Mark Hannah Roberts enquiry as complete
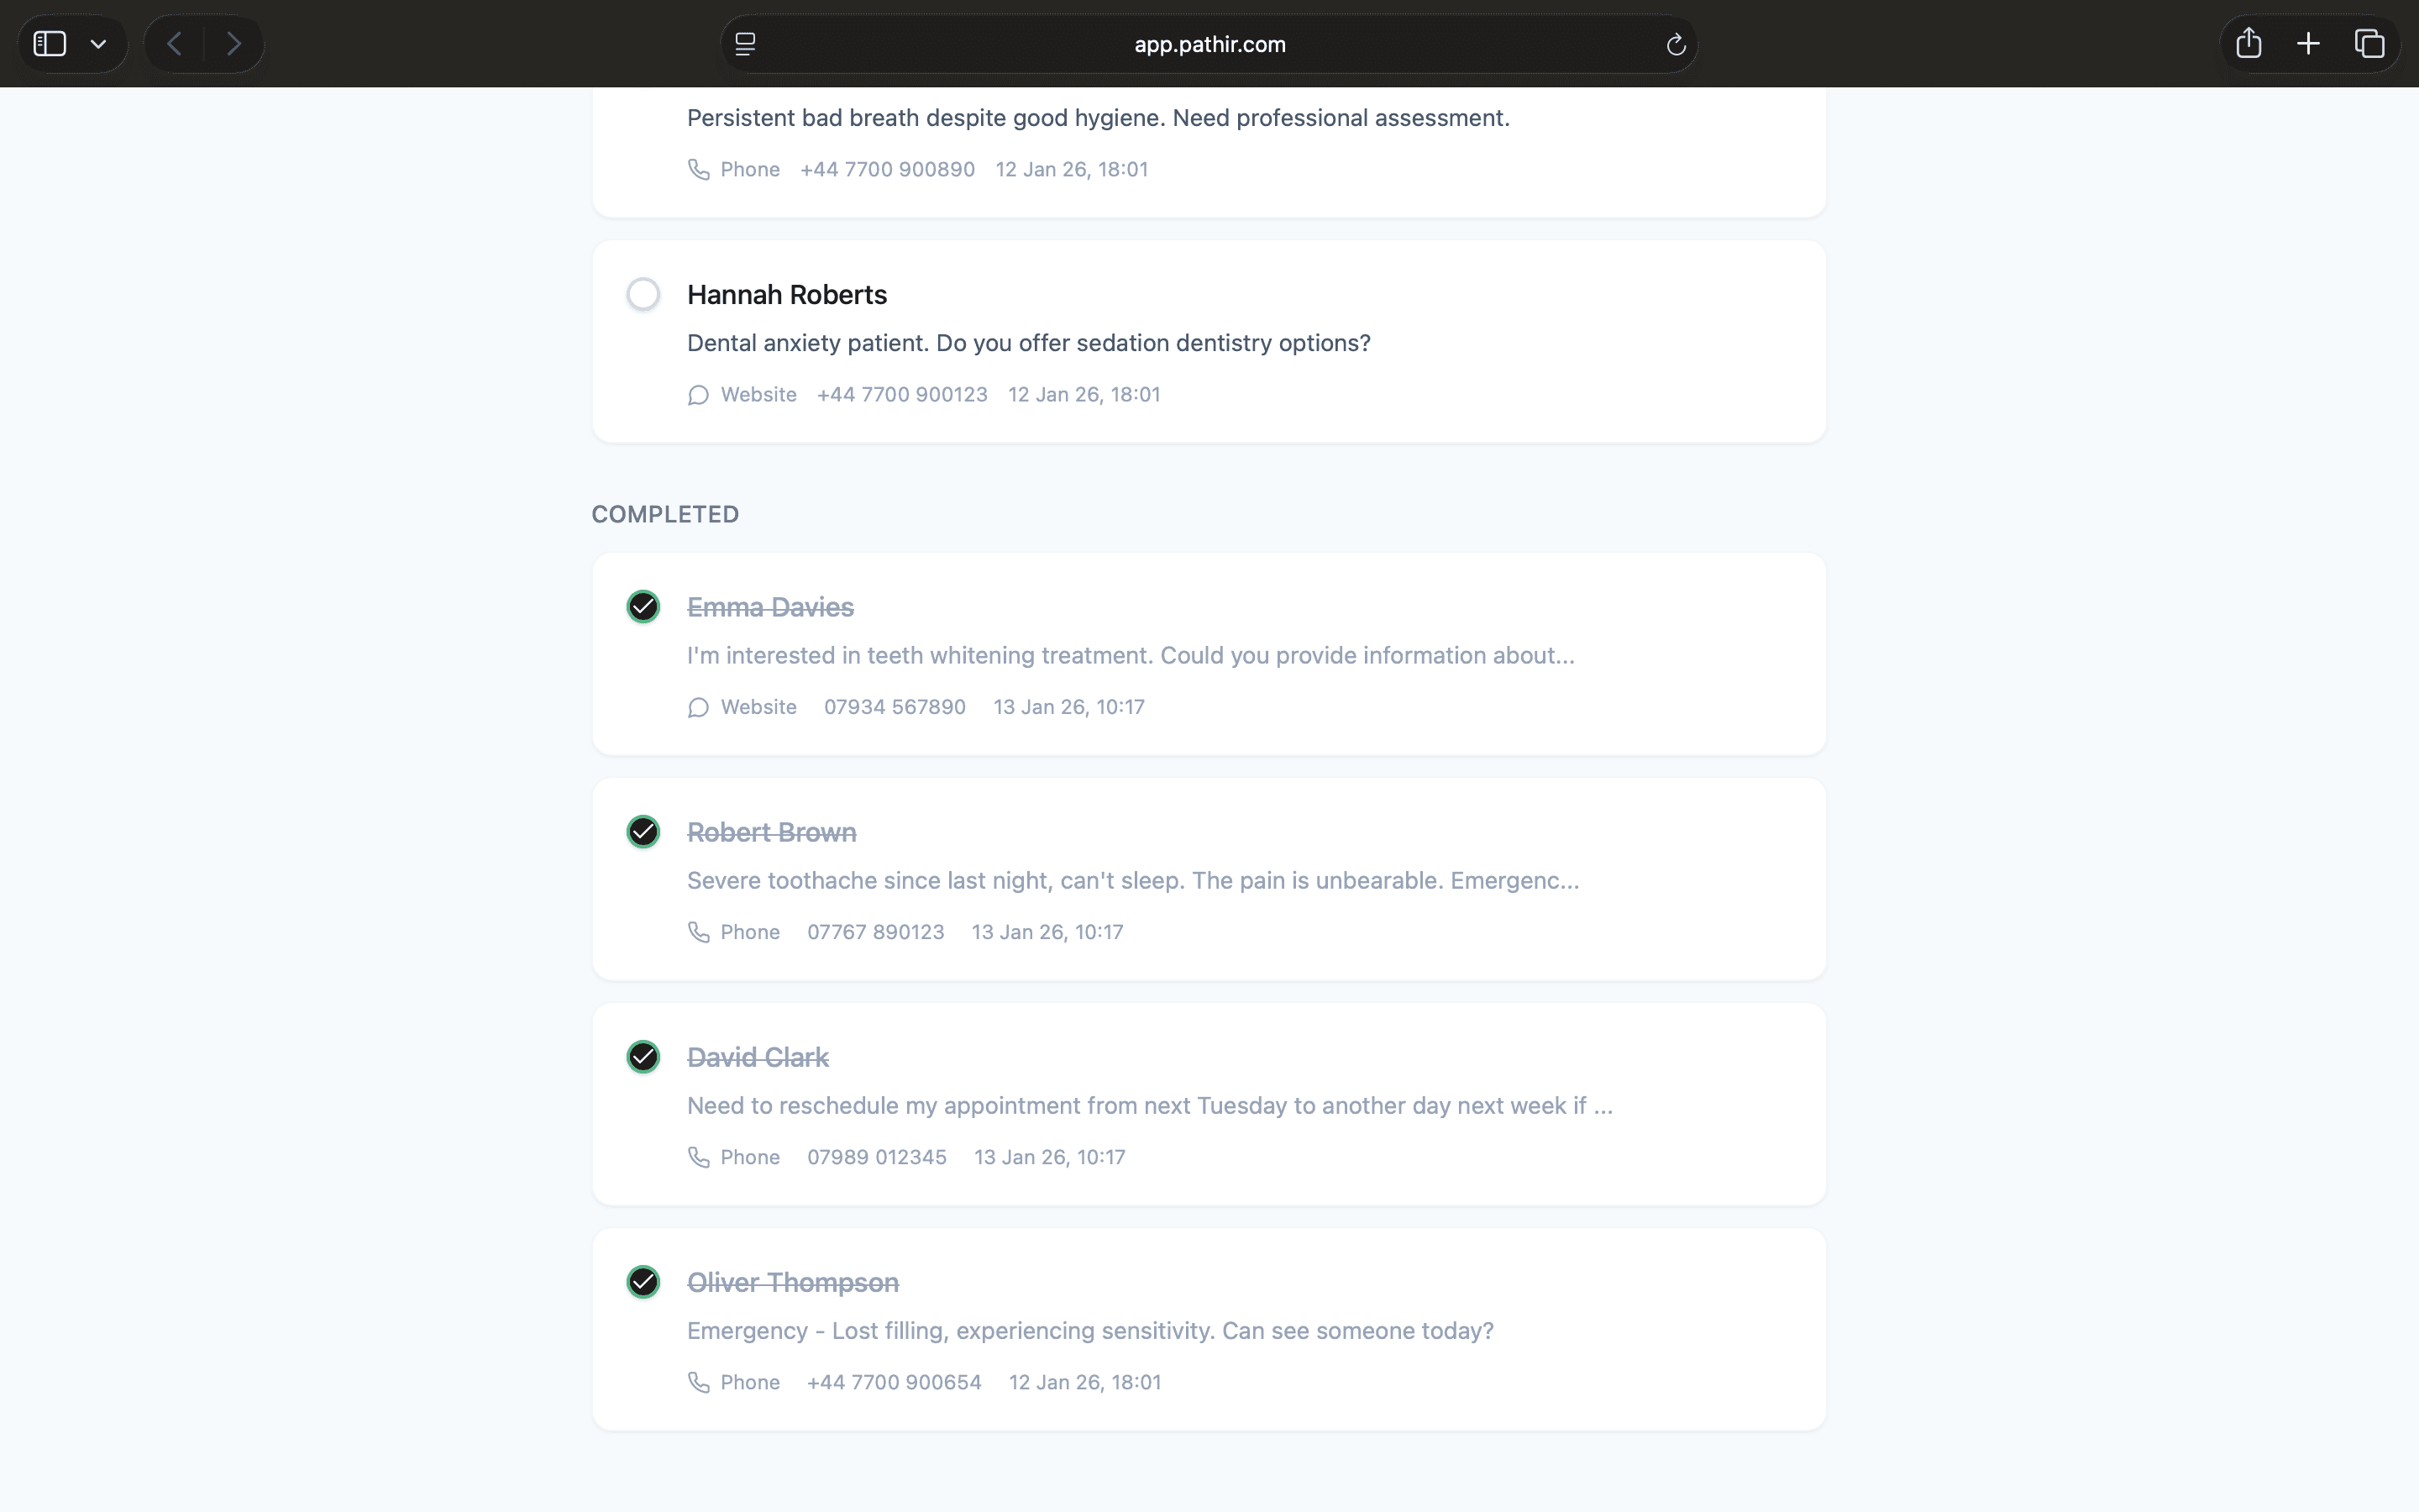The image size is (2419, 1512). point(643,294)
